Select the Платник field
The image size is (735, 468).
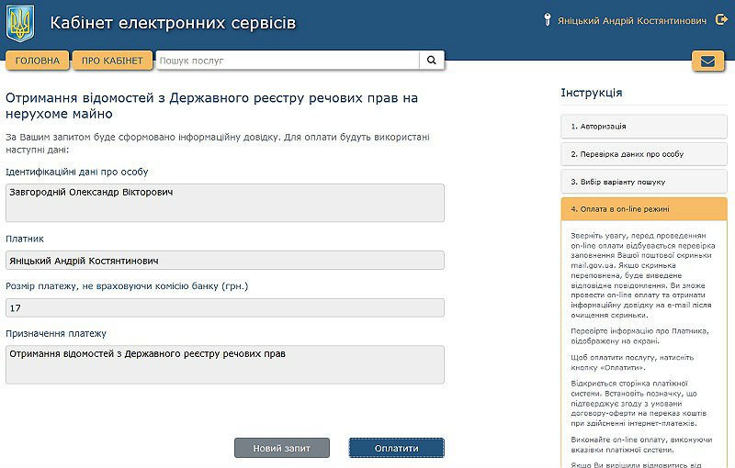point(224,260)
